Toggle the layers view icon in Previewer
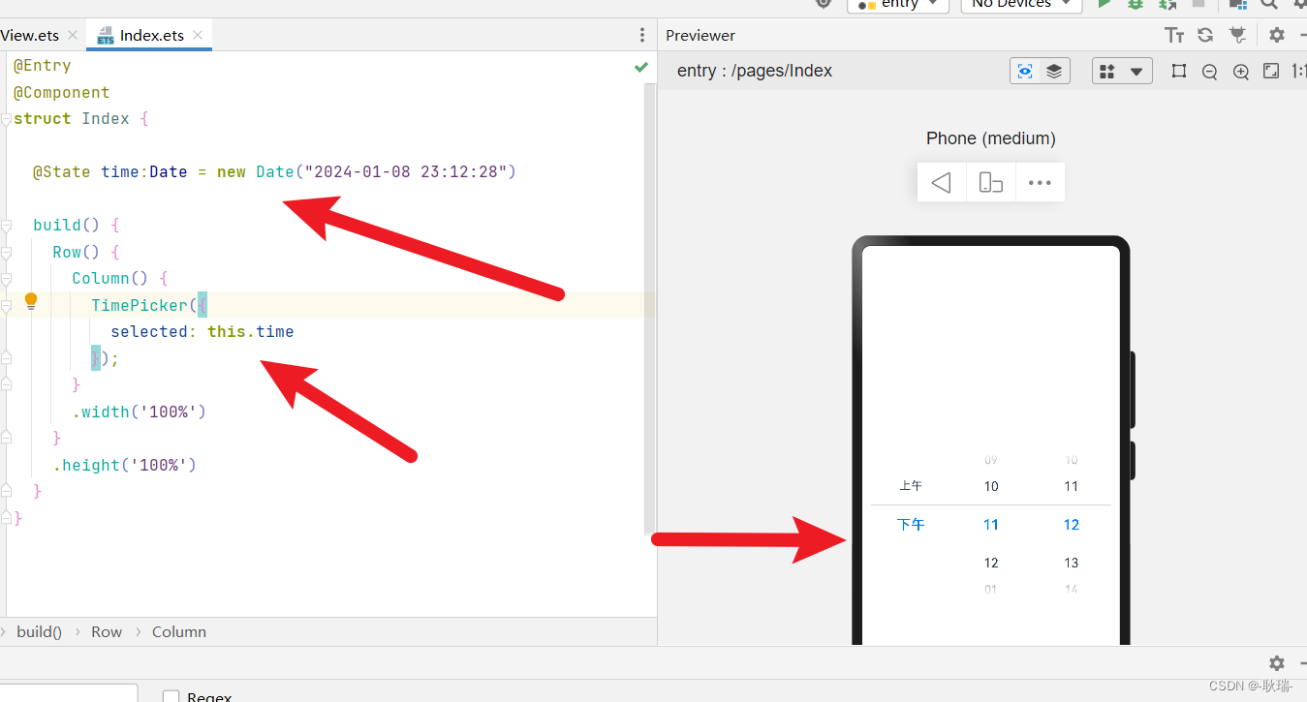 pyautogui.click(x=1054, y=71)
